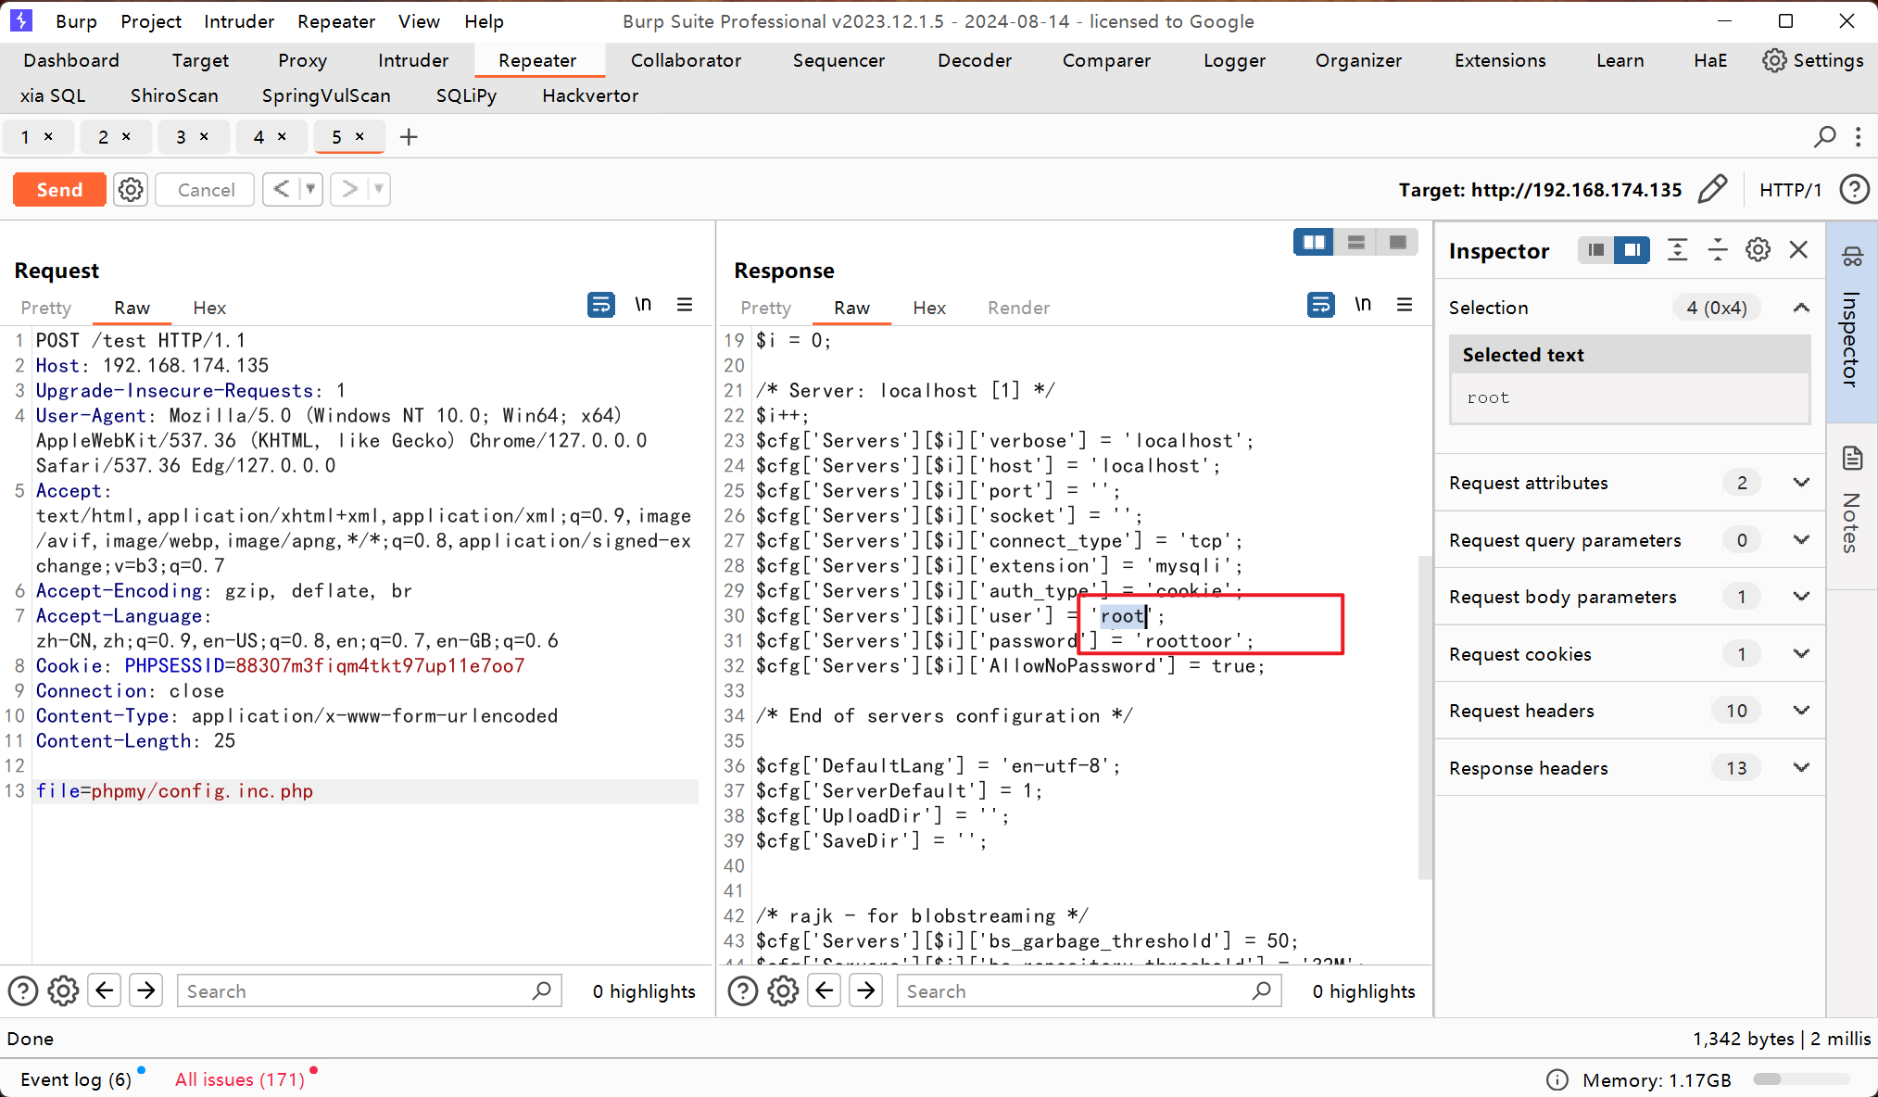Open the Hackvertor extension tab

coord(590,95)
